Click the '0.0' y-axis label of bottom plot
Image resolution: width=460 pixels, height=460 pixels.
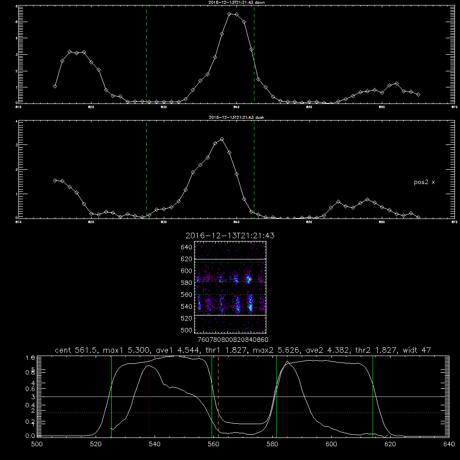(x=30, y=436)
